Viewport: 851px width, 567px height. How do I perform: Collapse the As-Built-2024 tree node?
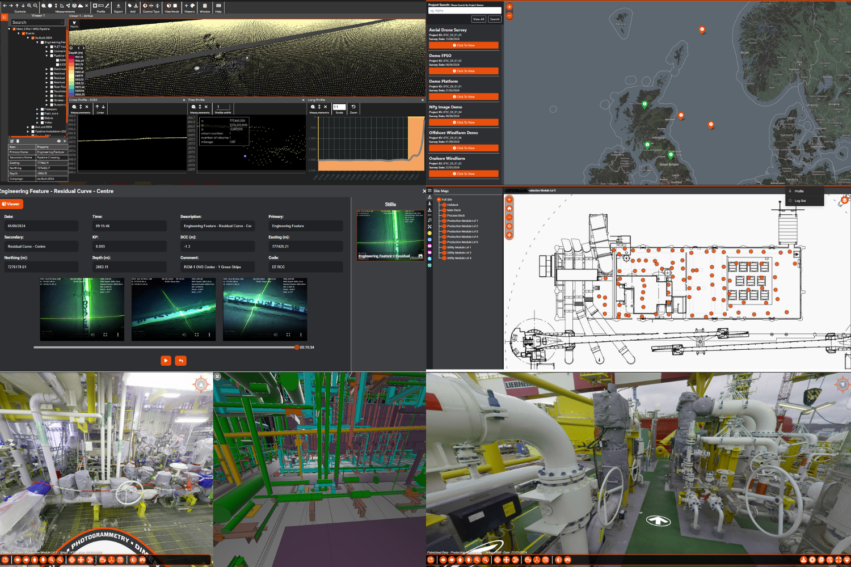click(28, 38)
